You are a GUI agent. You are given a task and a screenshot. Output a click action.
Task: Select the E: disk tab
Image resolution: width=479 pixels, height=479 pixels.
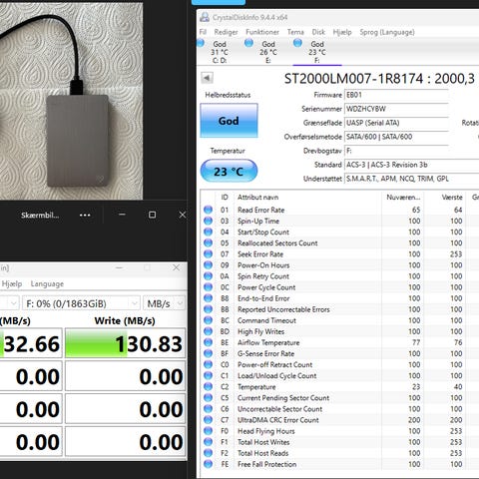(x=268, y=52)
